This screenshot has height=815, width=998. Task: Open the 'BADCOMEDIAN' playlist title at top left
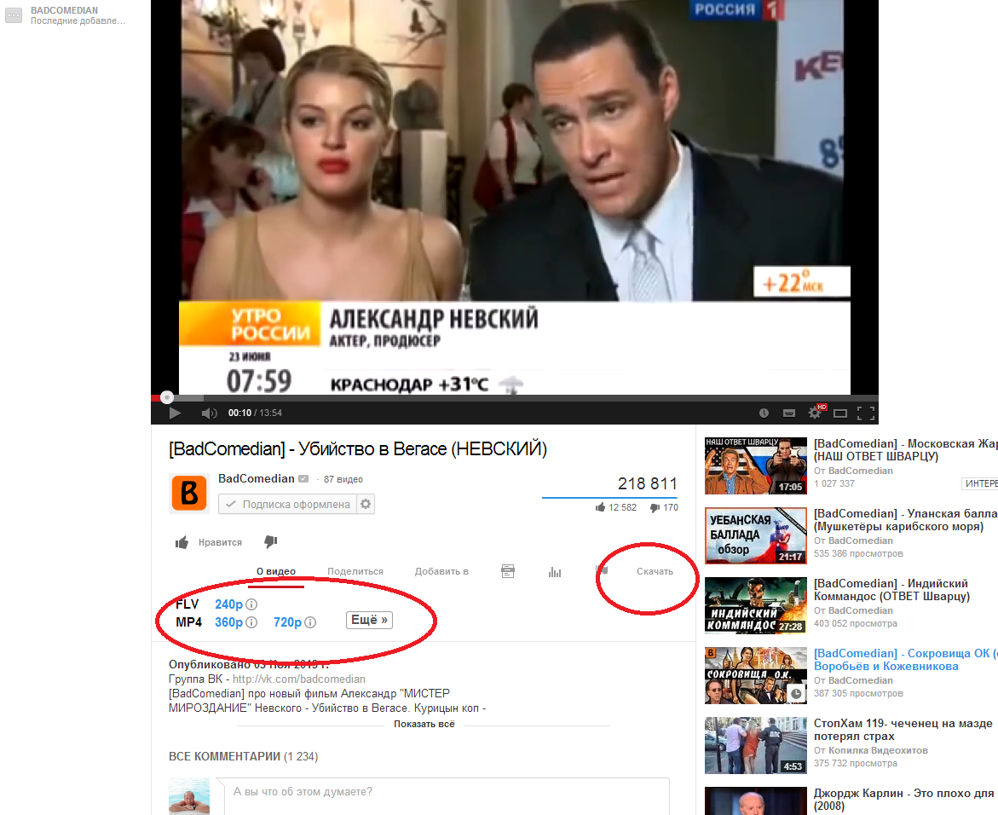[64, 10]
